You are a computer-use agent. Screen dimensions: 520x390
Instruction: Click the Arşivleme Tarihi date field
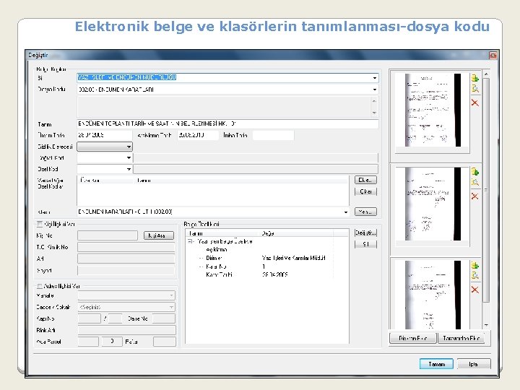point(198,135)
